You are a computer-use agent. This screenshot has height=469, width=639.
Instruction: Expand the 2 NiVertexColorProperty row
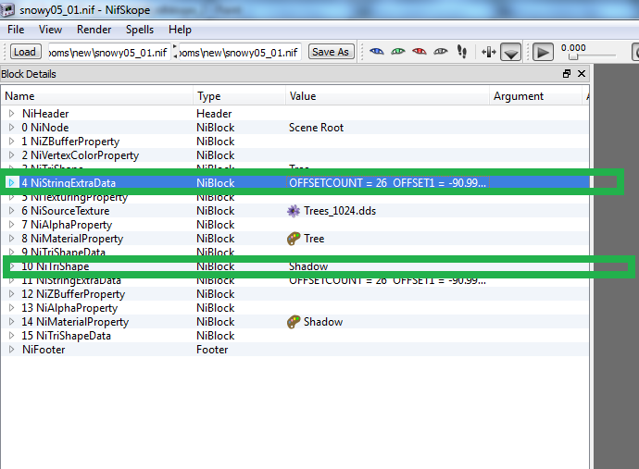point(12,155)
